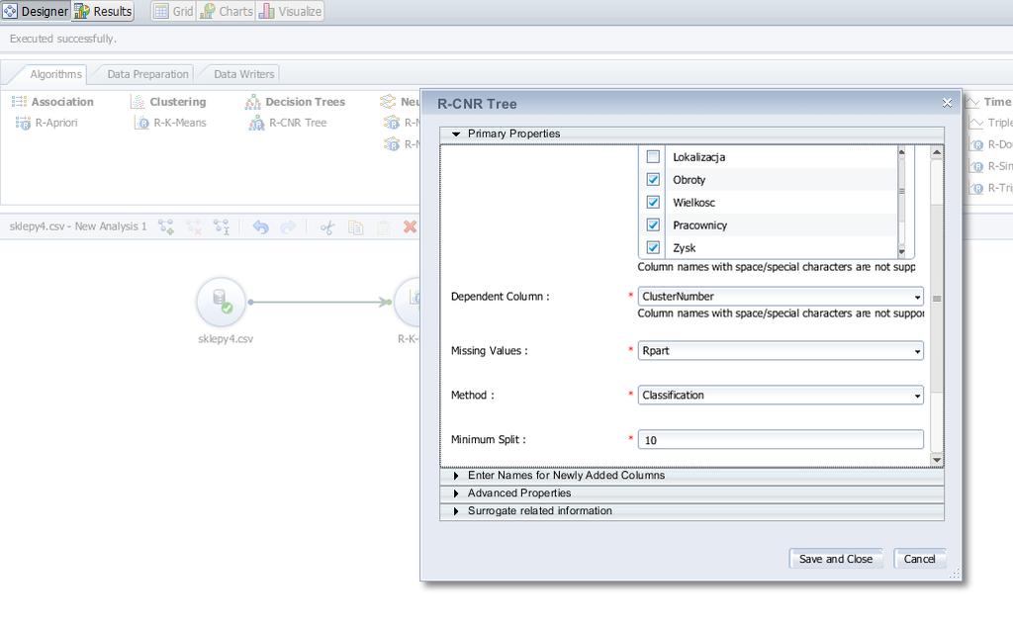Open the Grid view button
The height and width of the screenshot is (627, 1013).
pos(174,11)
